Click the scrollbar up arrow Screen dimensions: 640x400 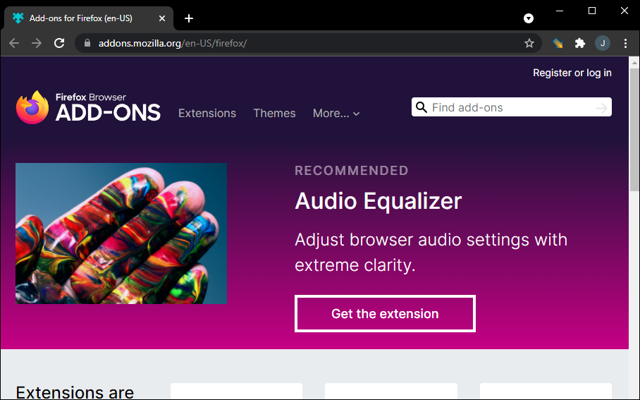(x=634, y=63)
